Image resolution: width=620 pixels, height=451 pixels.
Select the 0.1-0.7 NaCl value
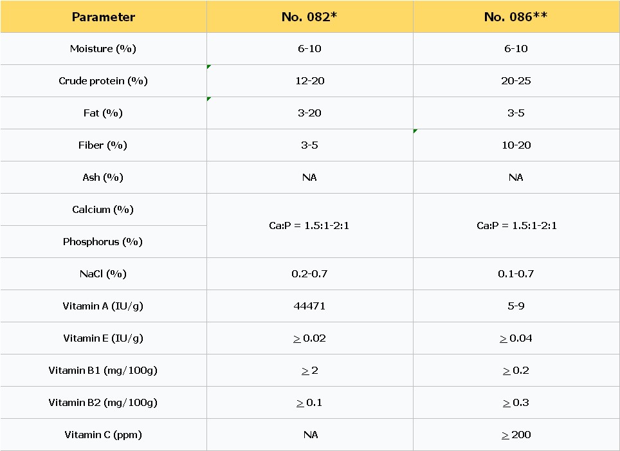click(x=516, y=274)
